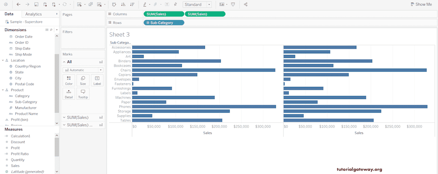
Task: Open the Detail marks card
Action: [x=68, y=94]
